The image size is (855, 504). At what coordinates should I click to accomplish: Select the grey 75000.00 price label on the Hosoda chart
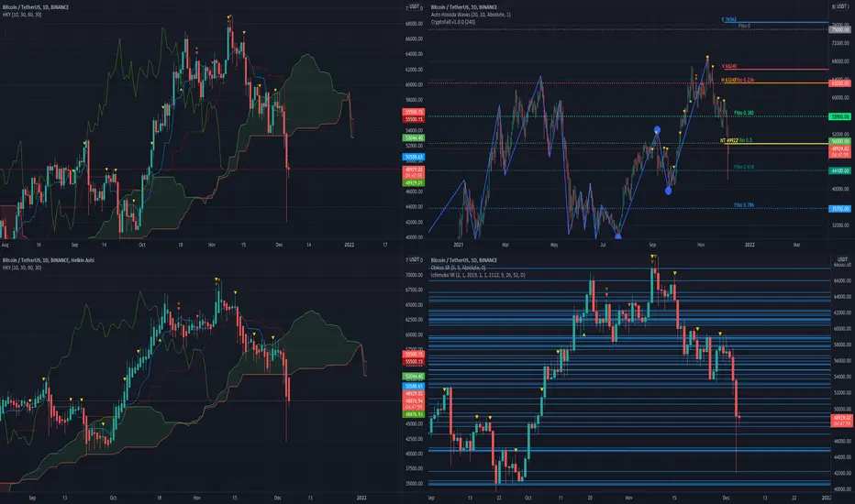click(x=839, y=30)
